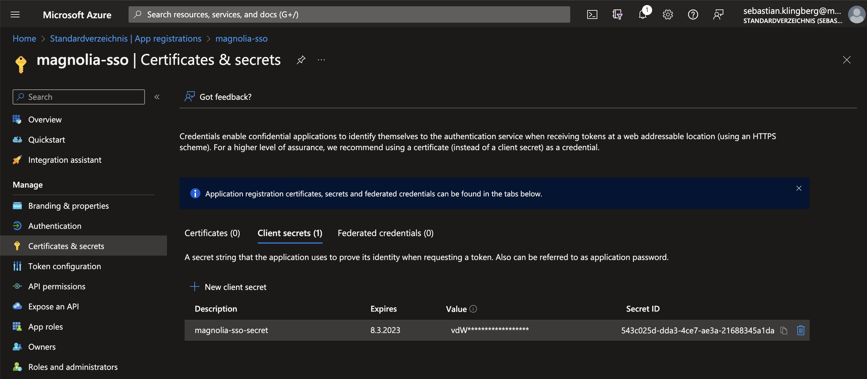Viewport: 867px width, 379px height.
Task: Click the Owners people icon
Action: click(x=17, y=346)
